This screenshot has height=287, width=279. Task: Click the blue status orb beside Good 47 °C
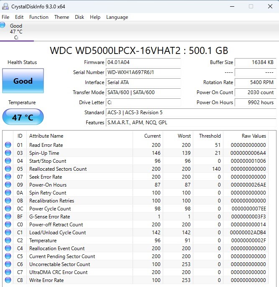(3, 25)
